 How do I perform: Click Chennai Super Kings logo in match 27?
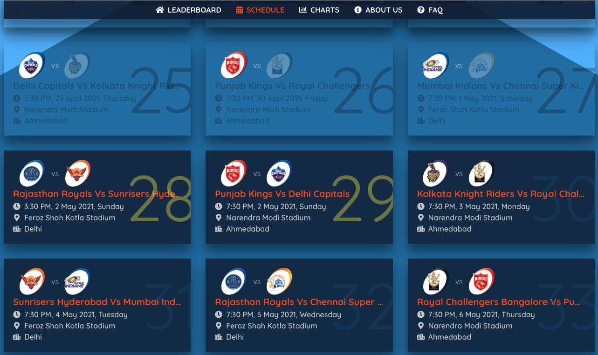click(481, 66)
